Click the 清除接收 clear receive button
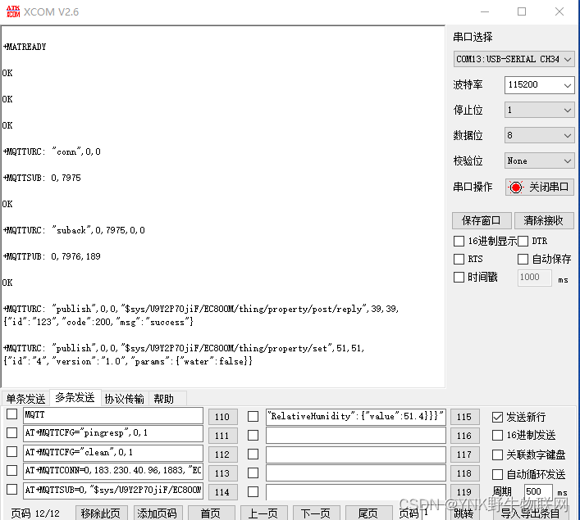 click(544, 220)
